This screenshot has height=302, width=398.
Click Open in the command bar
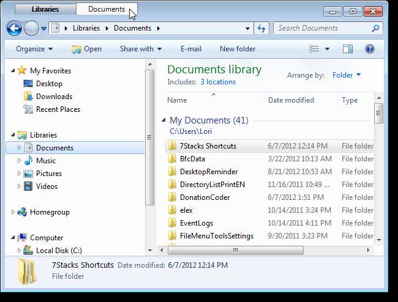[86, 49]
